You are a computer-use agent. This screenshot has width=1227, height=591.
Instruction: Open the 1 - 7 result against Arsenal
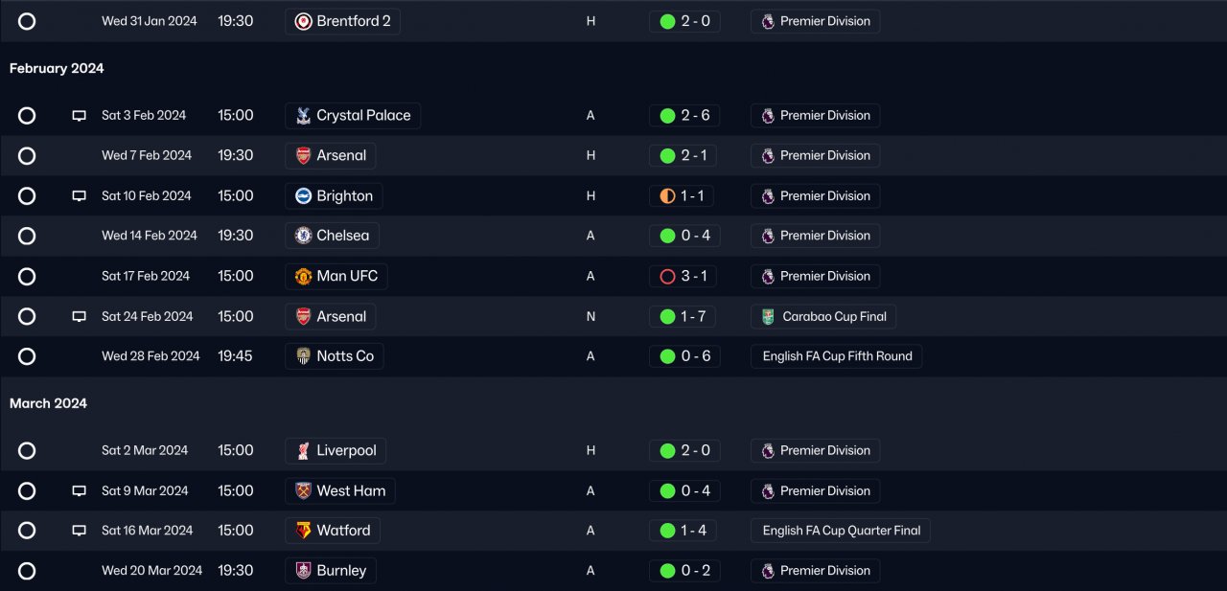pos(695,317)
